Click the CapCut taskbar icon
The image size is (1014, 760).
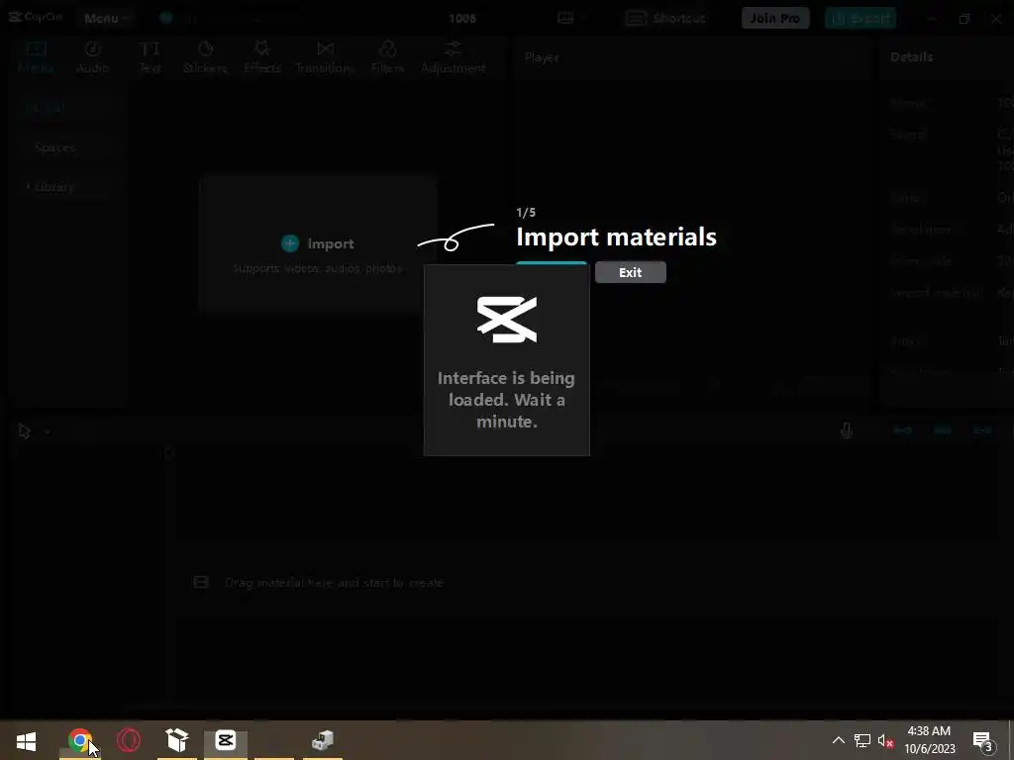click(226, 740)
